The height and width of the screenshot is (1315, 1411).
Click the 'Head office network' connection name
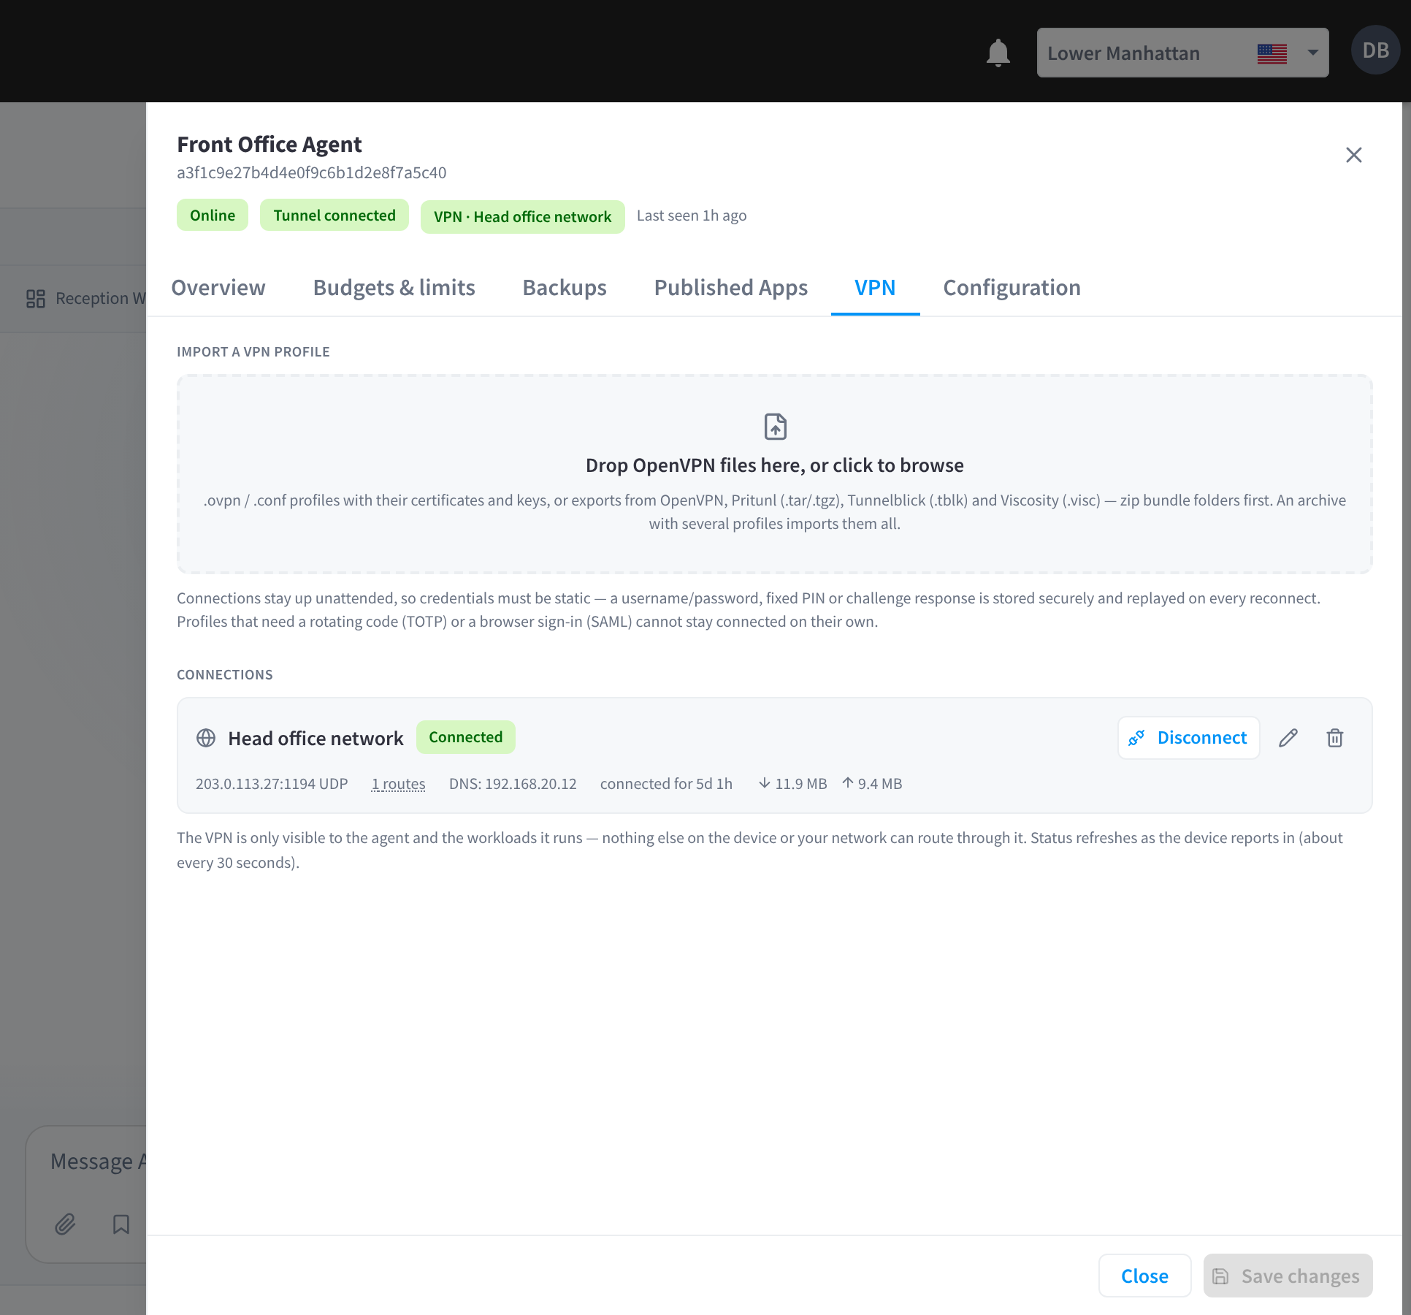click(x=316, y=739)
